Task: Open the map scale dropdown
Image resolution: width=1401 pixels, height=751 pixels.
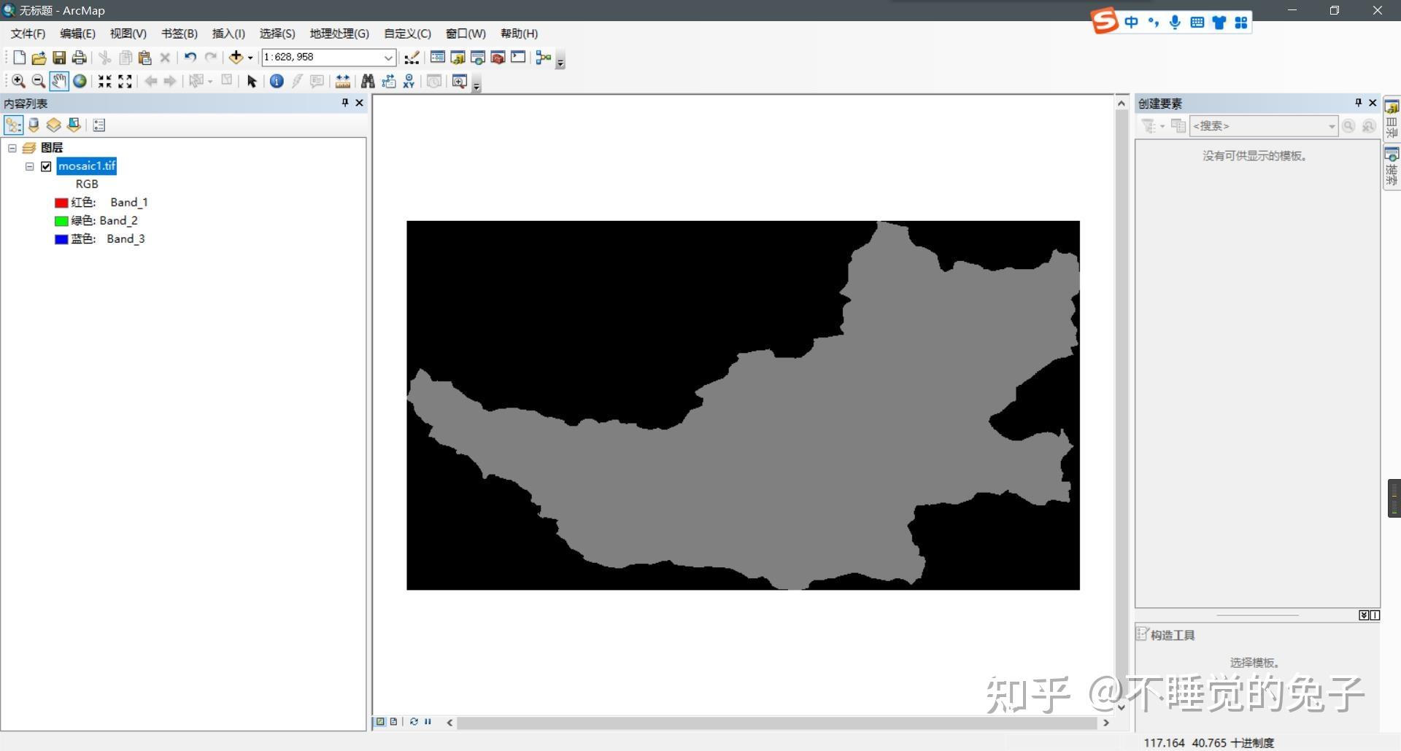Action: [x=388, y=58]
